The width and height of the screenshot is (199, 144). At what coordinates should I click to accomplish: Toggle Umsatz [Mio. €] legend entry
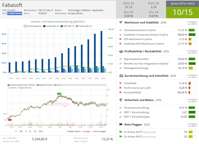51,26
